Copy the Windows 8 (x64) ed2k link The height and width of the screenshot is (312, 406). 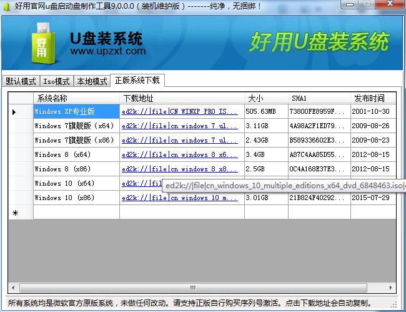pos(180,154)
